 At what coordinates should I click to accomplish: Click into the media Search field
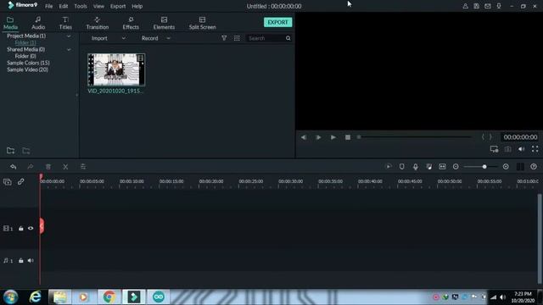pyautogui.click(x=266, y=38)
